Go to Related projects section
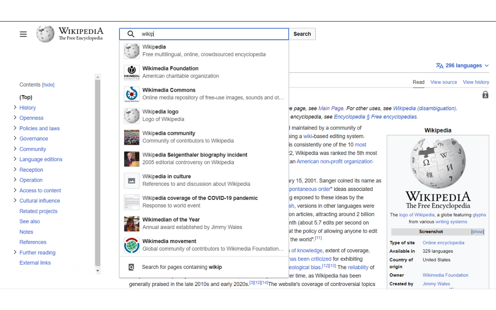Image resolution: width=496 pixels, height=310 pixels. pyautogui.click(x=38, y=211)
